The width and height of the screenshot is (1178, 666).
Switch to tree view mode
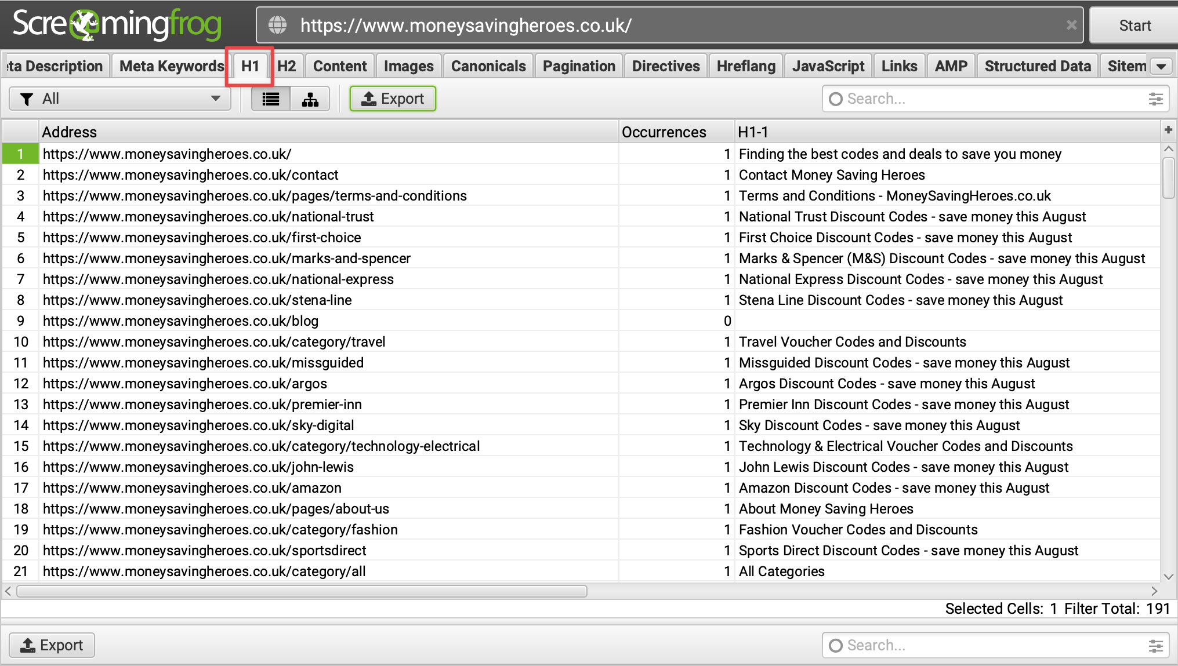point(310,99)
